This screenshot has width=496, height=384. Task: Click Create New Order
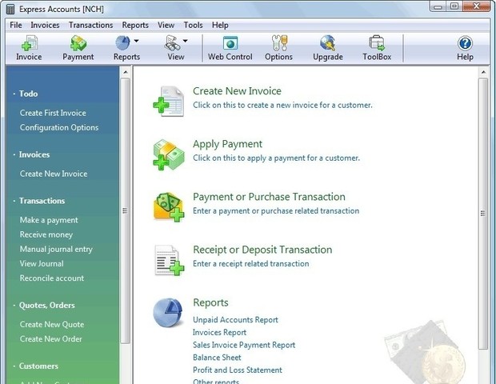click(x=51, y=338)
